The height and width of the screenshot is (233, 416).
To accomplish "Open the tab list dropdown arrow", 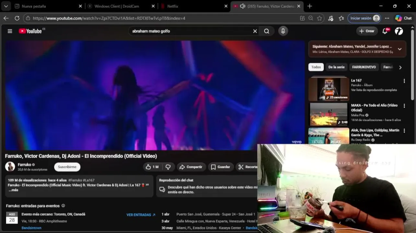I will [6, 6].
